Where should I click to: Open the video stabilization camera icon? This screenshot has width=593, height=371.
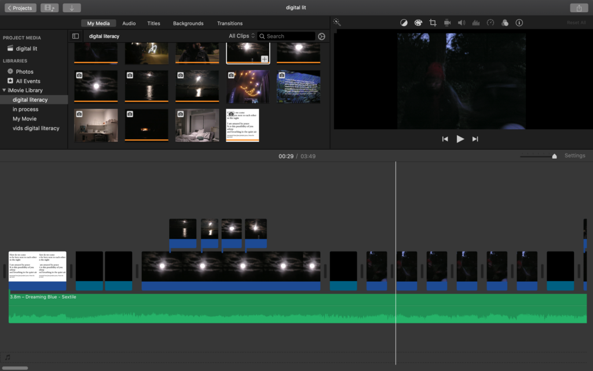(447, 23)
